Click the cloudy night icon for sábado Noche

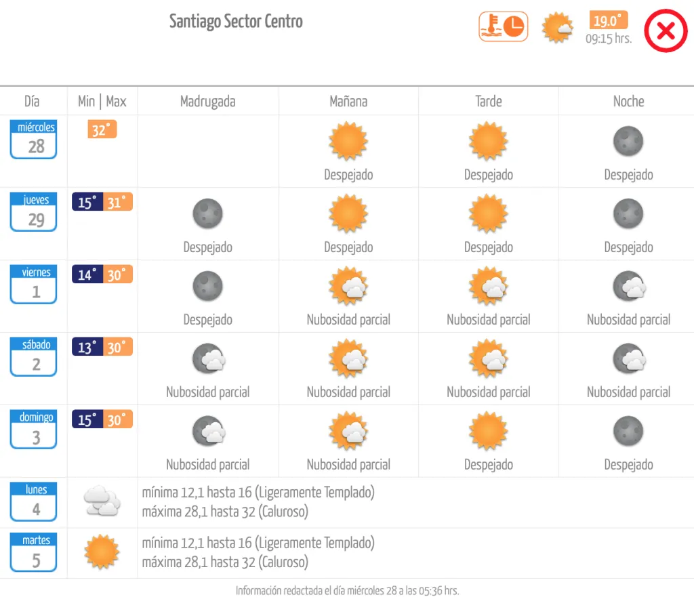click(x=628, y=358)
